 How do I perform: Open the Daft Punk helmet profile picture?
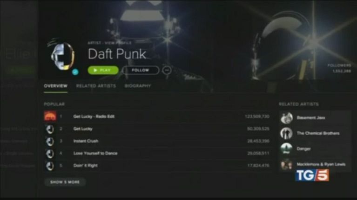62,56
